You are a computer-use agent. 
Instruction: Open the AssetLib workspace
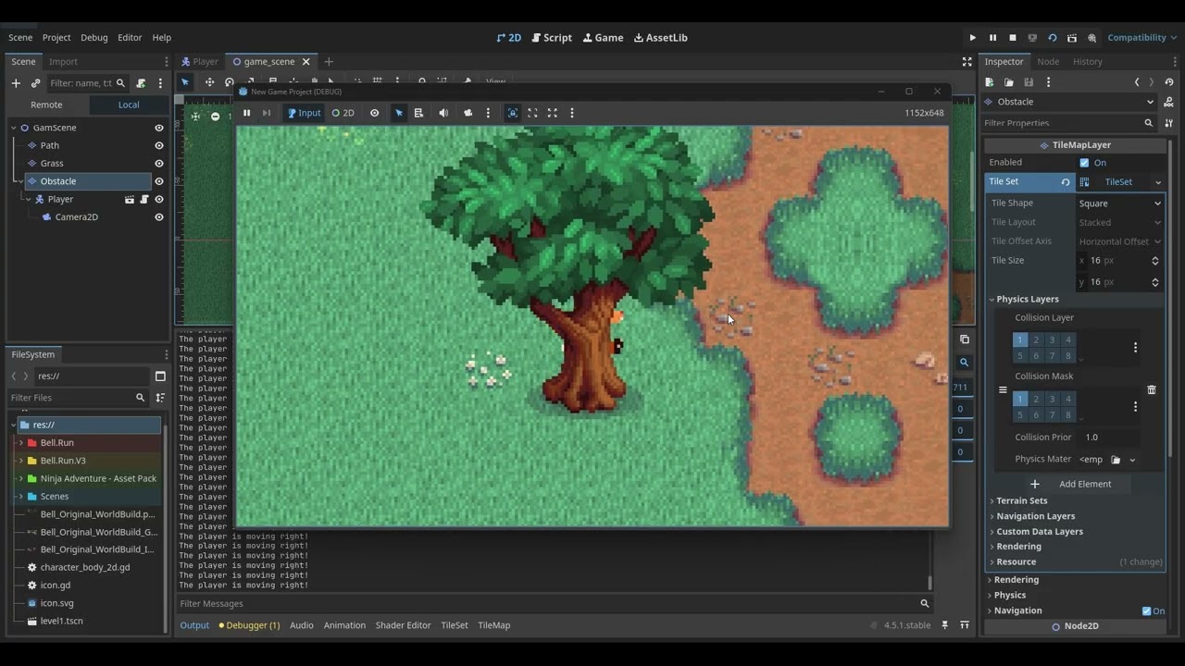(660, 38)
